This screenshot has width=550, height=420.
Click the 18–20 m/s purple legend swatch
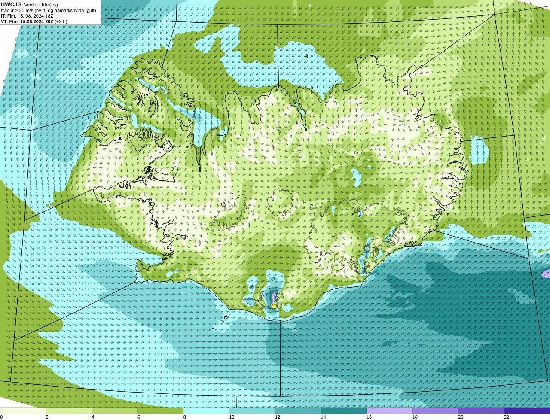point(435,411)
